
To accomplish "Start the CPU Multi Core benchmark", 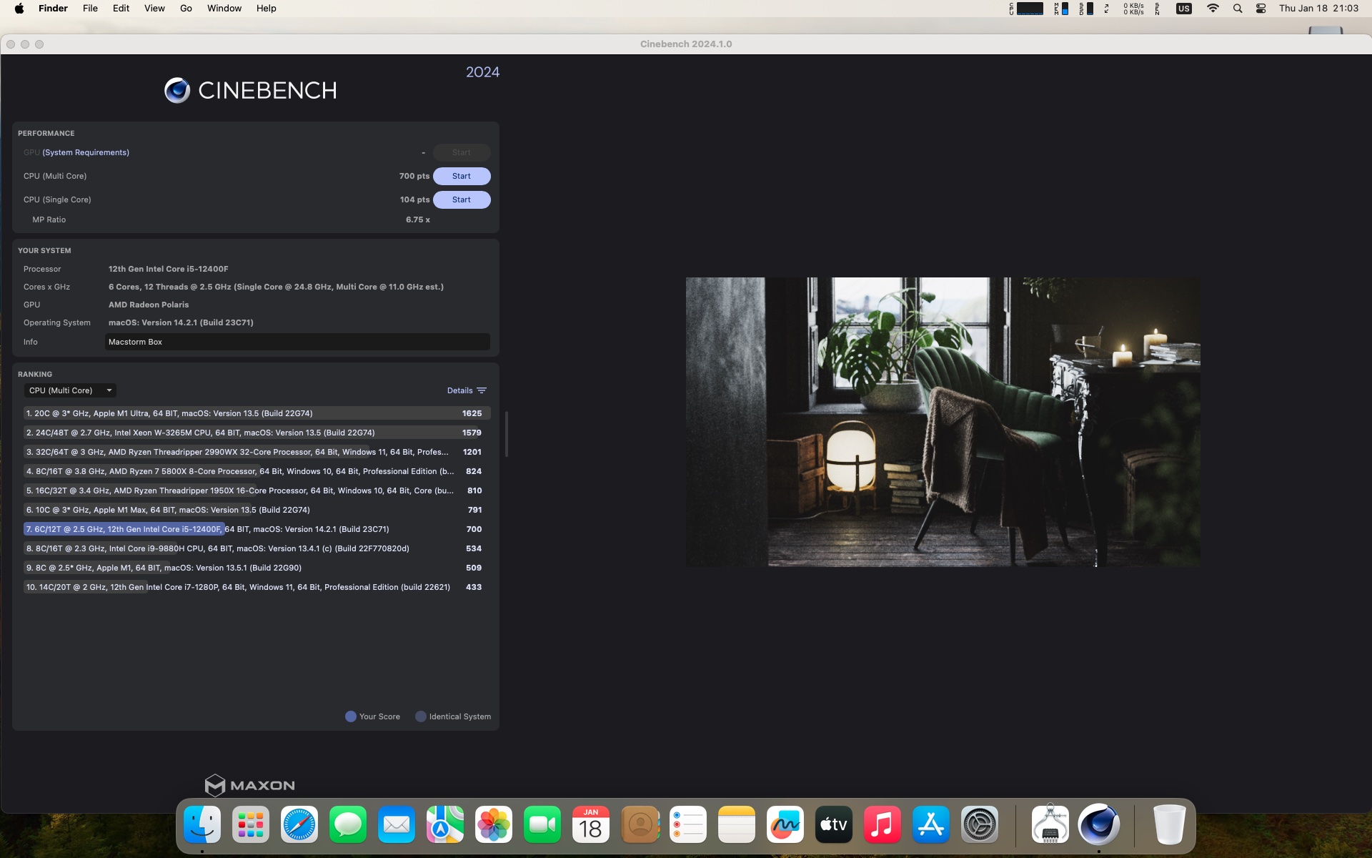I will coord(462,176).
